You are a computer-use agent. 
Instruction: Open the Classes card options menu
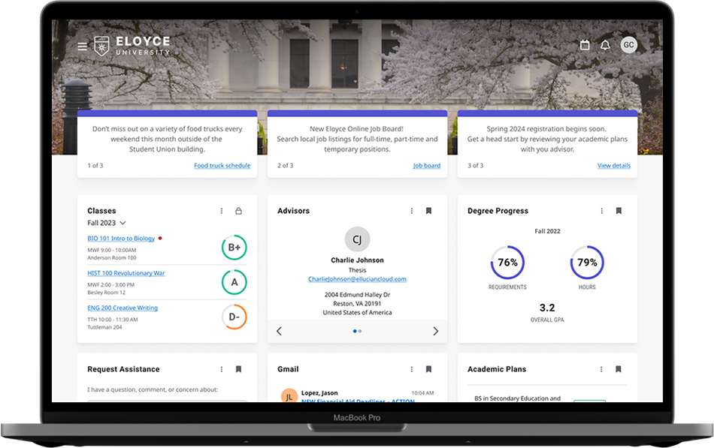coord(221,211)
